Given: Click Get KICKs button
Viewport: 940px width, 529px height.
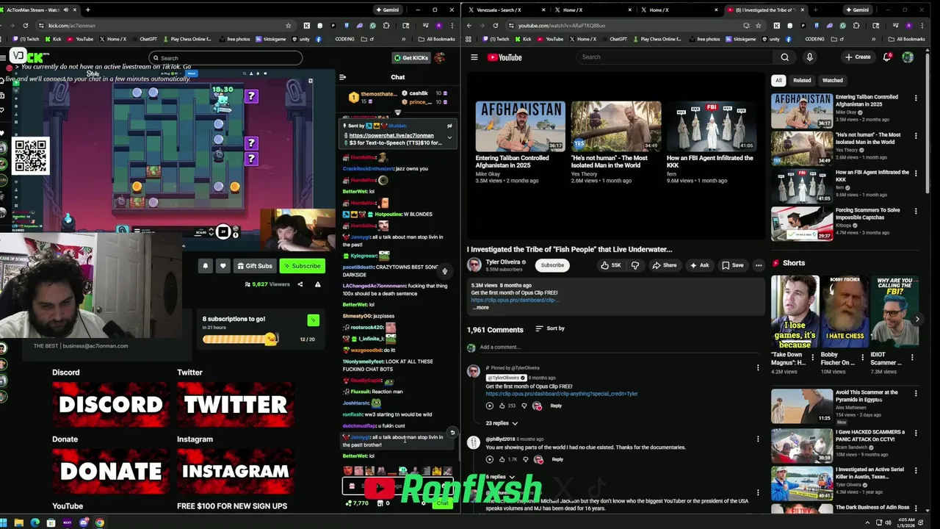Looking at the screenshot, I should tap(411, 57).
